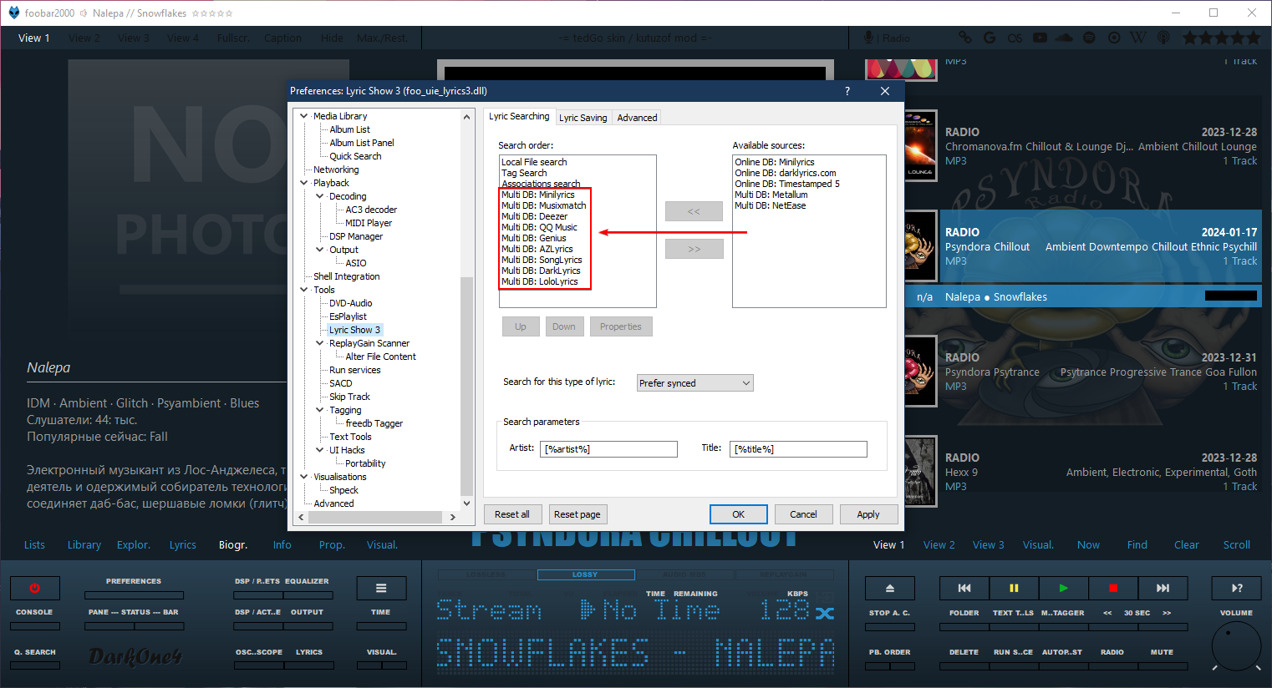1272x688 pixels.
Task: Skip to the previous track
Action: point(964,588)
